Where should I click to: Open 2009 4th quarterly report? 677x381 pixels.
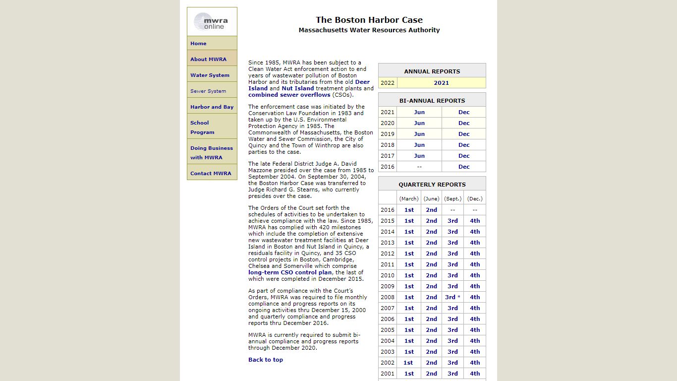pyautogui.click(x=475, y=286)
